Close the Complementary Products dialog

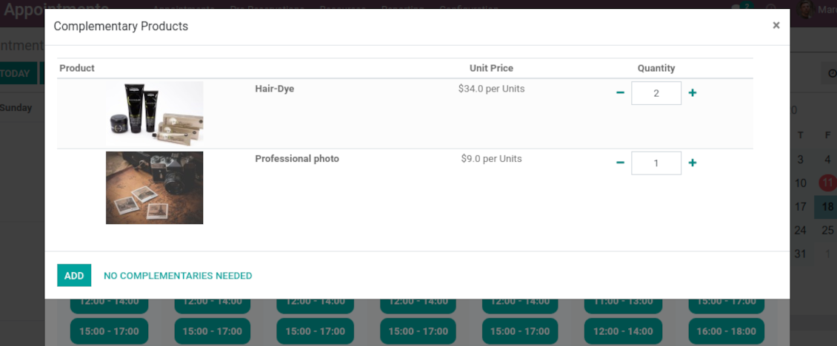pyautogui.click(x=776, y=25)
